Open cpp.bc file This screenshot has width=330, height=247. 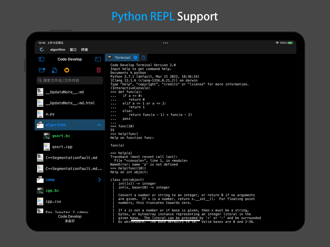70,190
